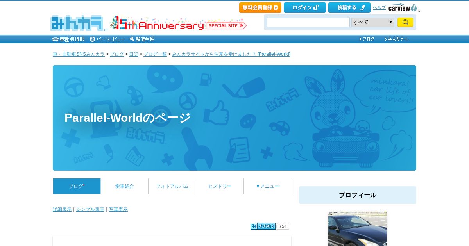The height and width of the screenshot is (246, 469).
Task: Expand the みんカラ+ navigation item
Action: 396,39
